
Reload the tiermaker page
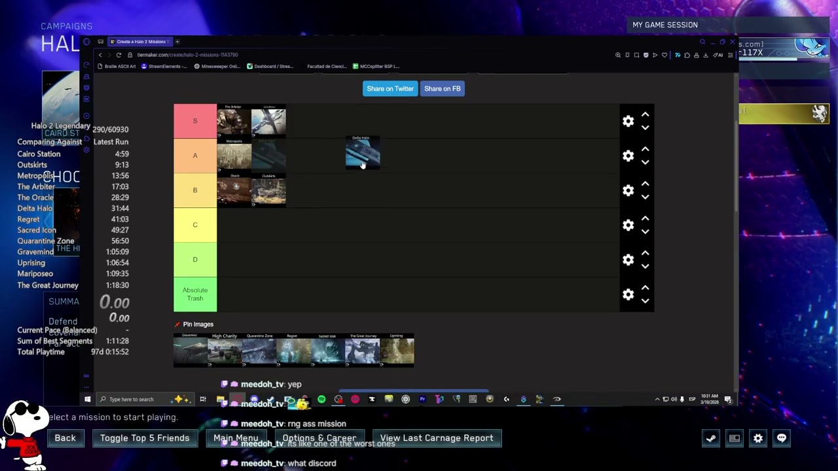coord(118,55)
